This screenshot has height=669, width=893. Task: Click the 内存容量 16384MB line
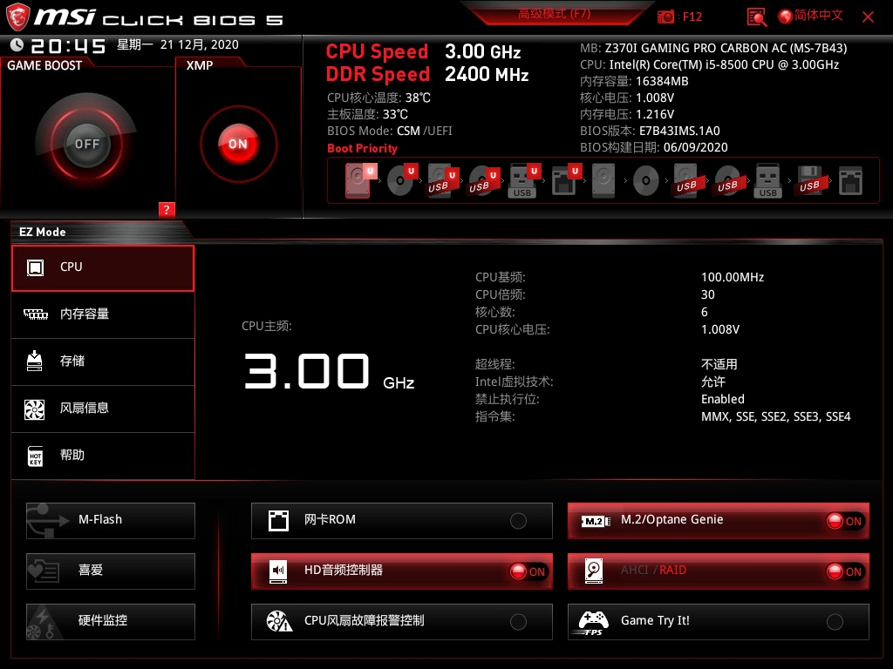pyautogui.click(x=634, y=81)
